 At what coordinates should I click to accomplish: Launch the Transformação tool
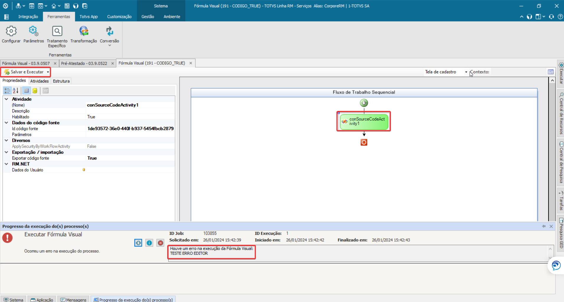point(84,35)
